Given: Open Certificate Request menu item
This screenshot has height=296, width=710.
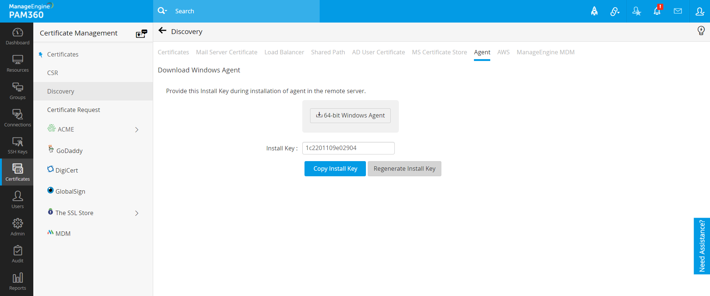Looking at the screenshot, I should (74, 110).
